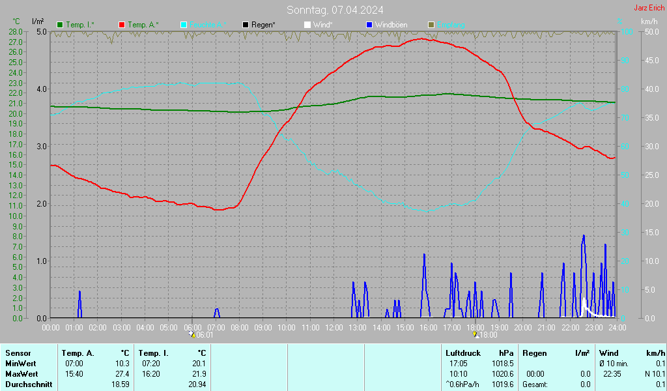
Task: Click the olive Empfang legend square
Action: click(431, 25)
